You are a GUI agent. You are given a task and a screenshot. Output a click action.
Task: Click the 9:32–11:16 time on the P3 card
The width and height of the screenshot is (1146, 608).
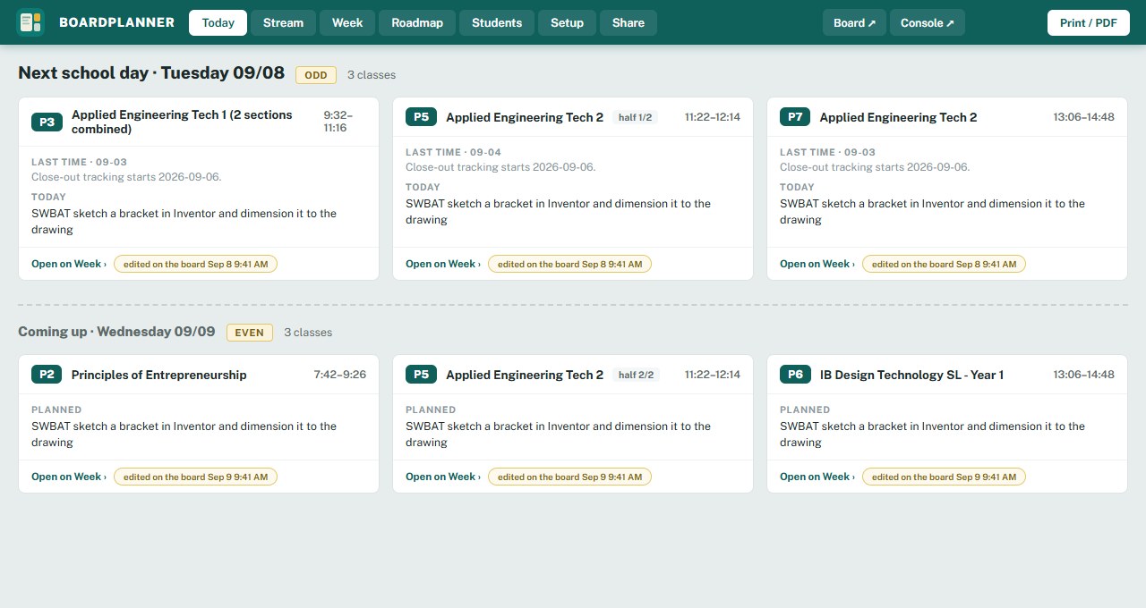click(x=338, y=122)
